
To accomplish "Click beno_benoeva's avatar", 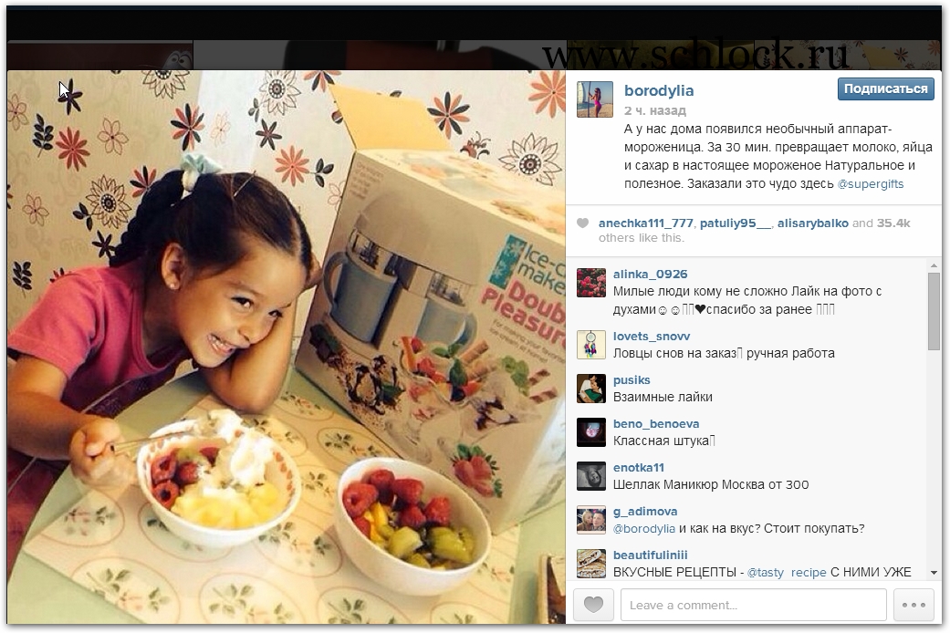I will pyautogui.click(x=590, y=432).
